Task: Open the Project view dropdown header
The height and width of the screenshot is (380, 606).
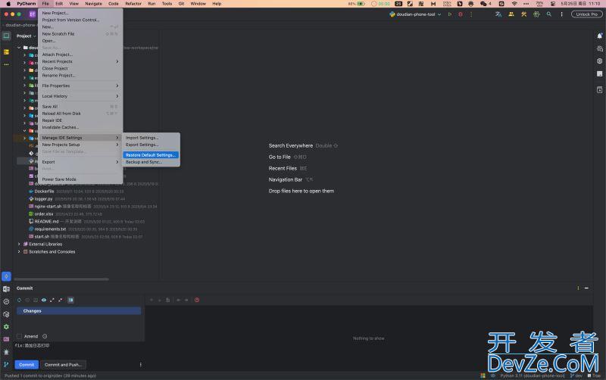Action: click(26, 36)
